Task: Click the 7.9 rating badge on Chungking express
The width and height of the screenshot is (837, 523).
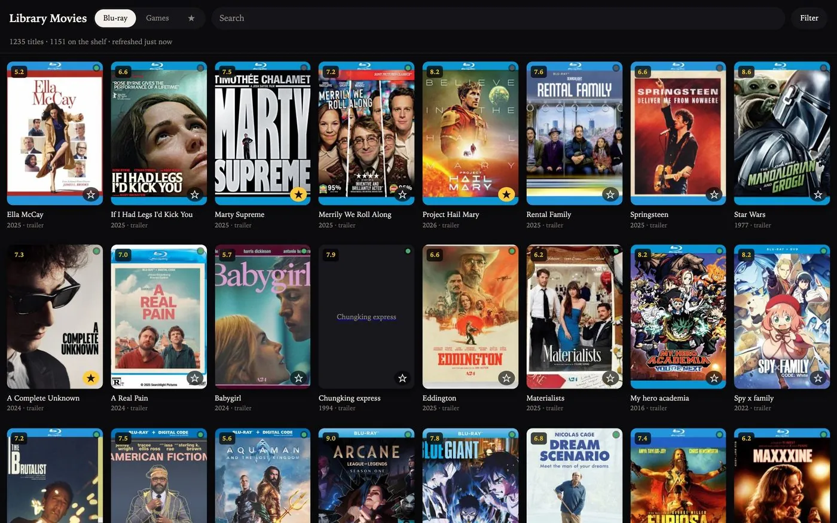Action: (331, 255)
